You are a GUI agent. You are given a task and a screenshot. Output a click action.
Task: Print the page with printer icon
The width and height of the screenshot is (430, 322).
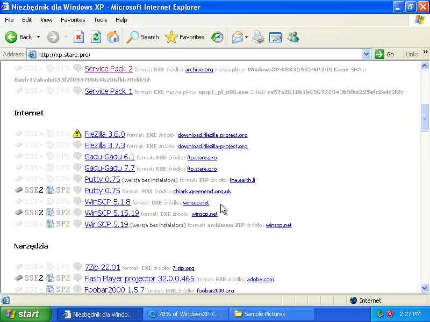point(259,37)
